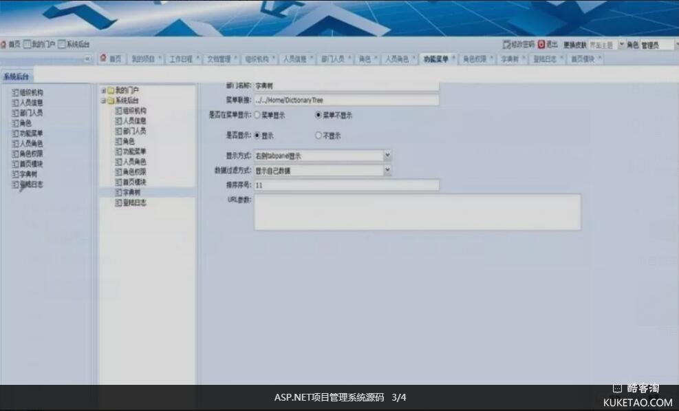Switch to the 工作日程 tab
The width and height of the screenshot is (679, 411).
coord(184,59)
